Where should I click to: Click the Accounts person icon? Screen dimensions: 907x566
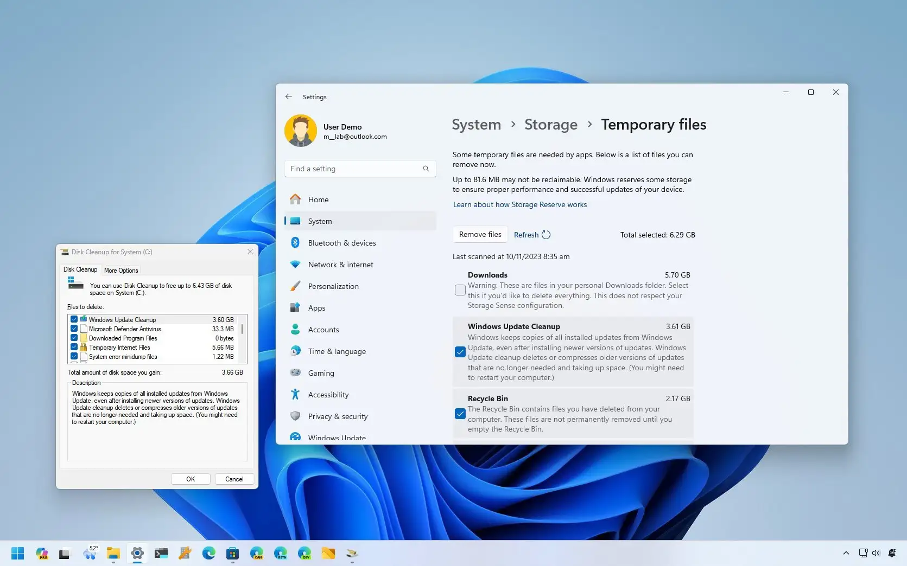click(295, 329)
